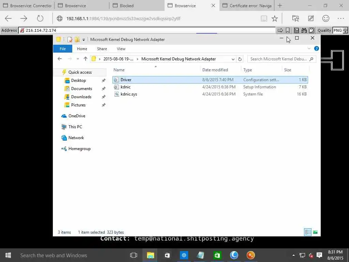Screen dimensions: 349x262
Task: Select the Driver configuration file
Action: [x=210, y=80]
